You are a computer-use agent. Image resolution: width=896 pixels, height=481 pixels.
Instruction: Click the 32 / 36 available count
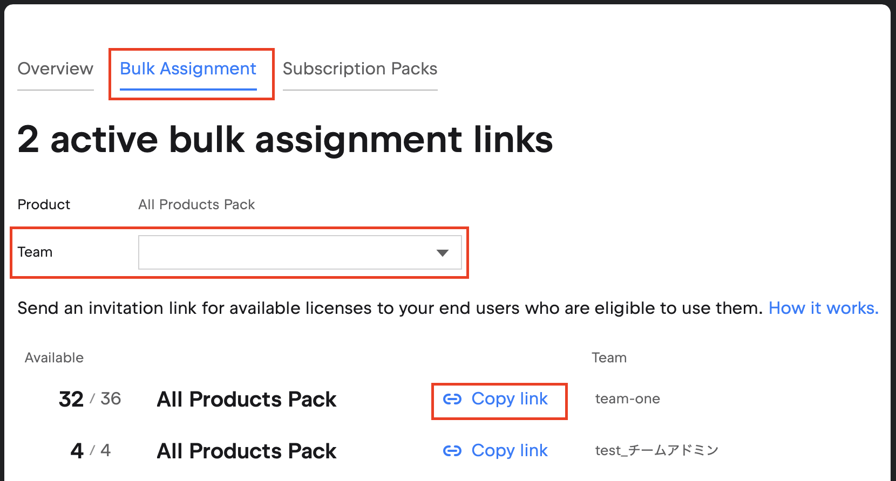[x=90, y=399]
